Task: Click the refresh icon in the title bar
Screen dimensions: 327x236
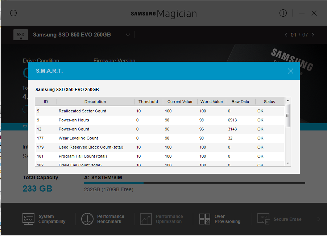Action: (x=13, y=13)
